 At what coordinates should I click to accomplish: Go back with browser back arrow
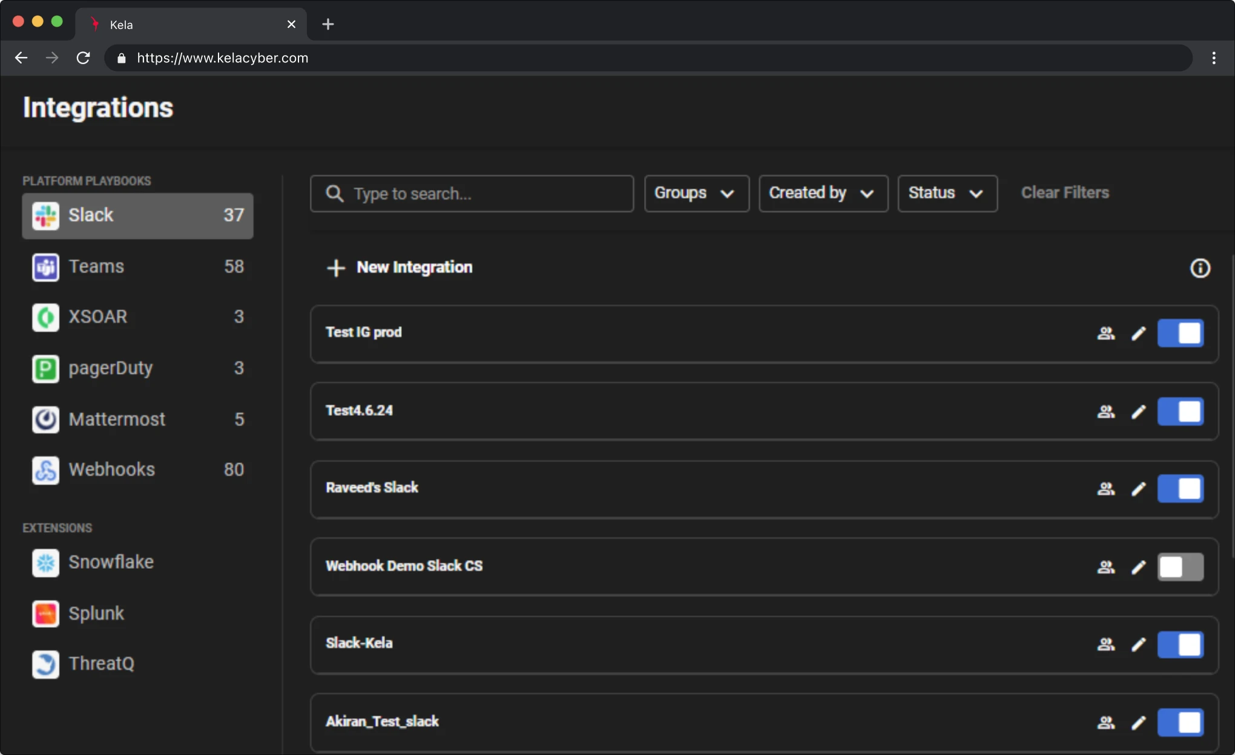pyautogui.click(x=21, y=58)
